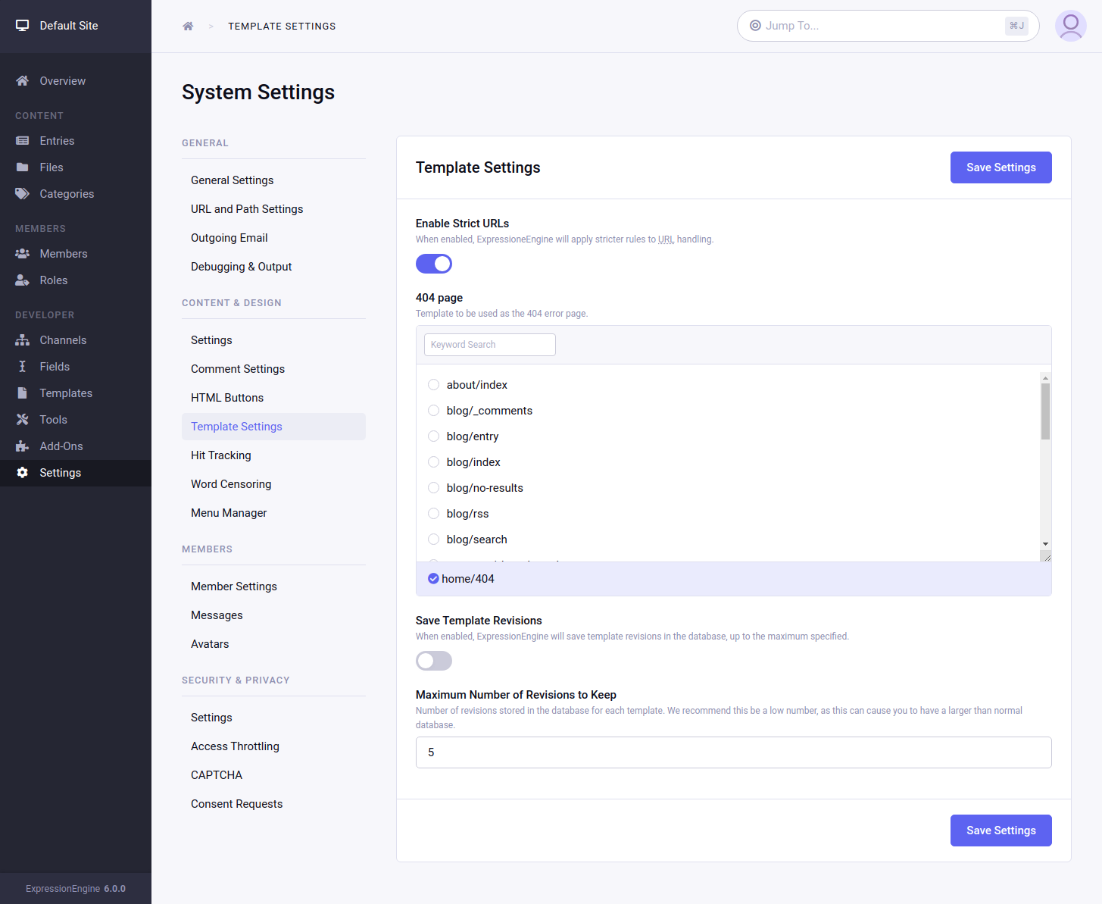
Task: Click Maximum Number of Revisions field
Action: click(733, 752)
